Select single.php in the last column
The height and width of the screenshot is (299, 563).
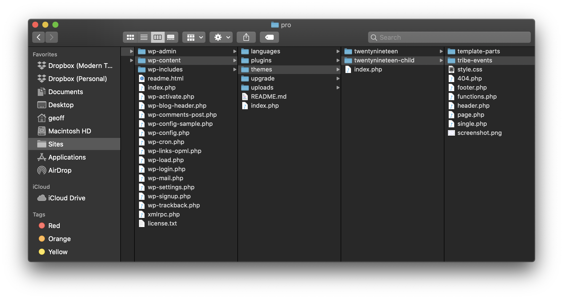tap(489, 124)
